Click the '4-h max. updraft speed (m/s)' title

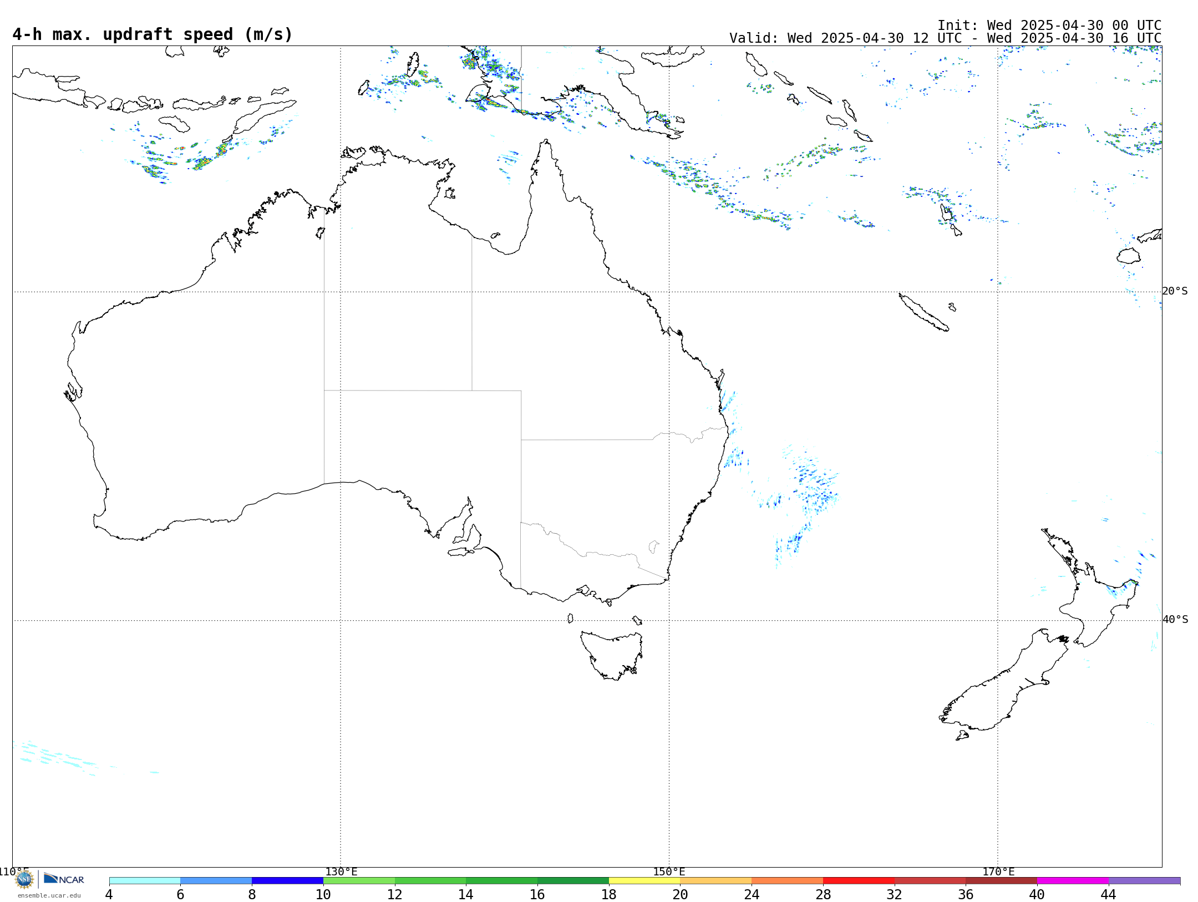click(153, 35)
